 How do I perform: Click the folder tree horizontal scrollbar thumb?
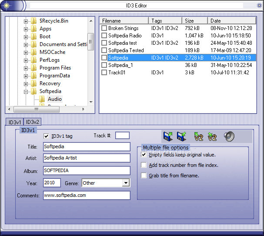tap(37, 109)
